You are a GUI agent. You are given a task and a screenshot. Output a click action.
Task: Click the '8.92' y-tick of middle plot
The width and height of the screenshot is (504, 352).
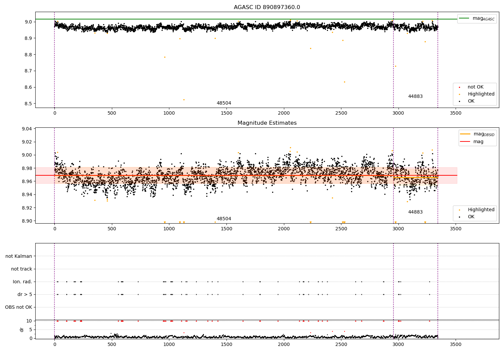click(27, 208)
